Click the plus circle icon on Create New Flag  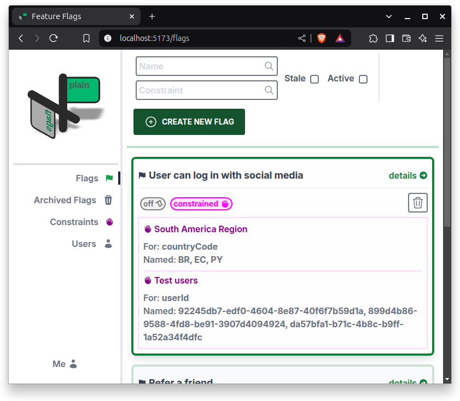pyautogui.click(x=151, y=122)
